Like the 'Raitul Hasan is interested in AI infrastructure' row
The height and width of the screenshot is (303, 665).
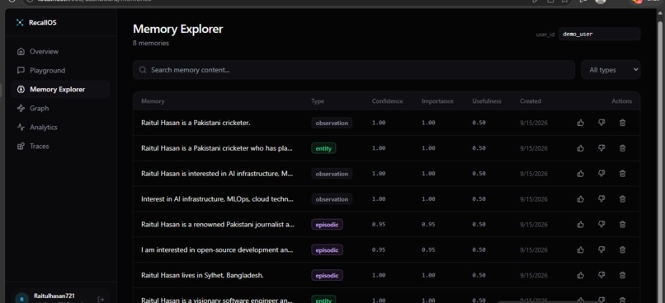click(581, 174)
